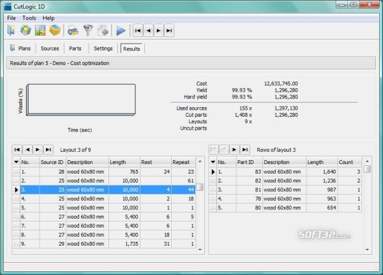This screenshot has height=275, width=383.
Task: Select part row with Part ID 82
Action: tap(285, 181)
